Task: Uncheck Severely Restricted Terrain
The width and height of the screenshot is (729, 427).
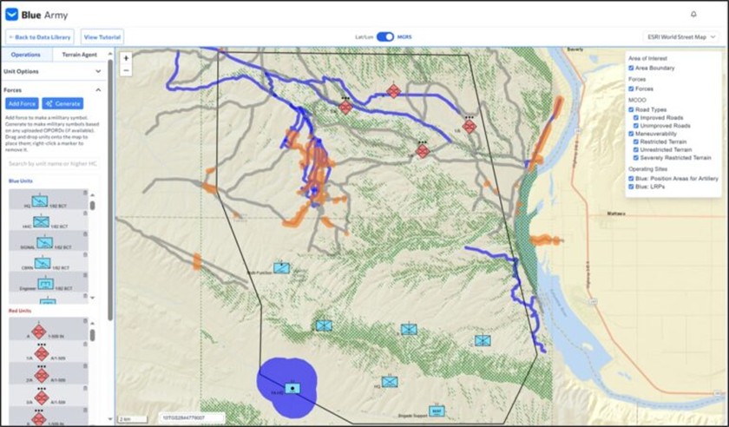Action: [635, 158]
